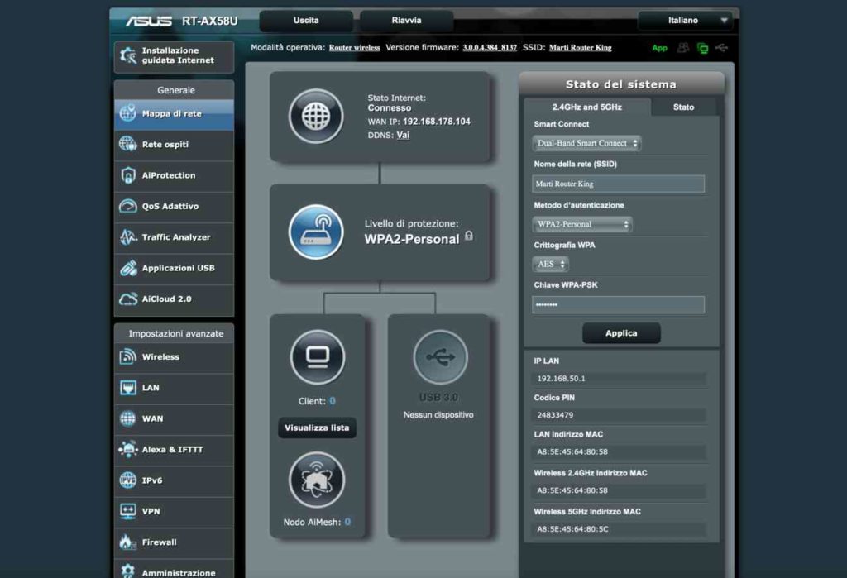
Task: Open Traffic Analyzer in sidebar
Action: coord(174,237)
